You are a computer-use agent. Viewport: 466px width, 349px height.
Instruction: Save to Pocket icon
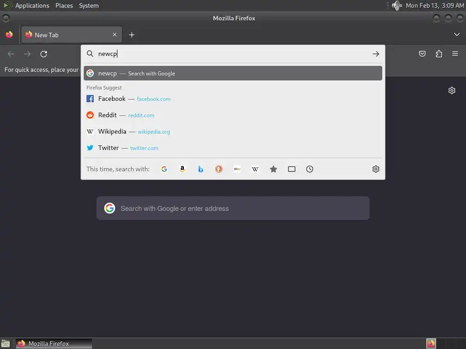[x=422, y=54]
